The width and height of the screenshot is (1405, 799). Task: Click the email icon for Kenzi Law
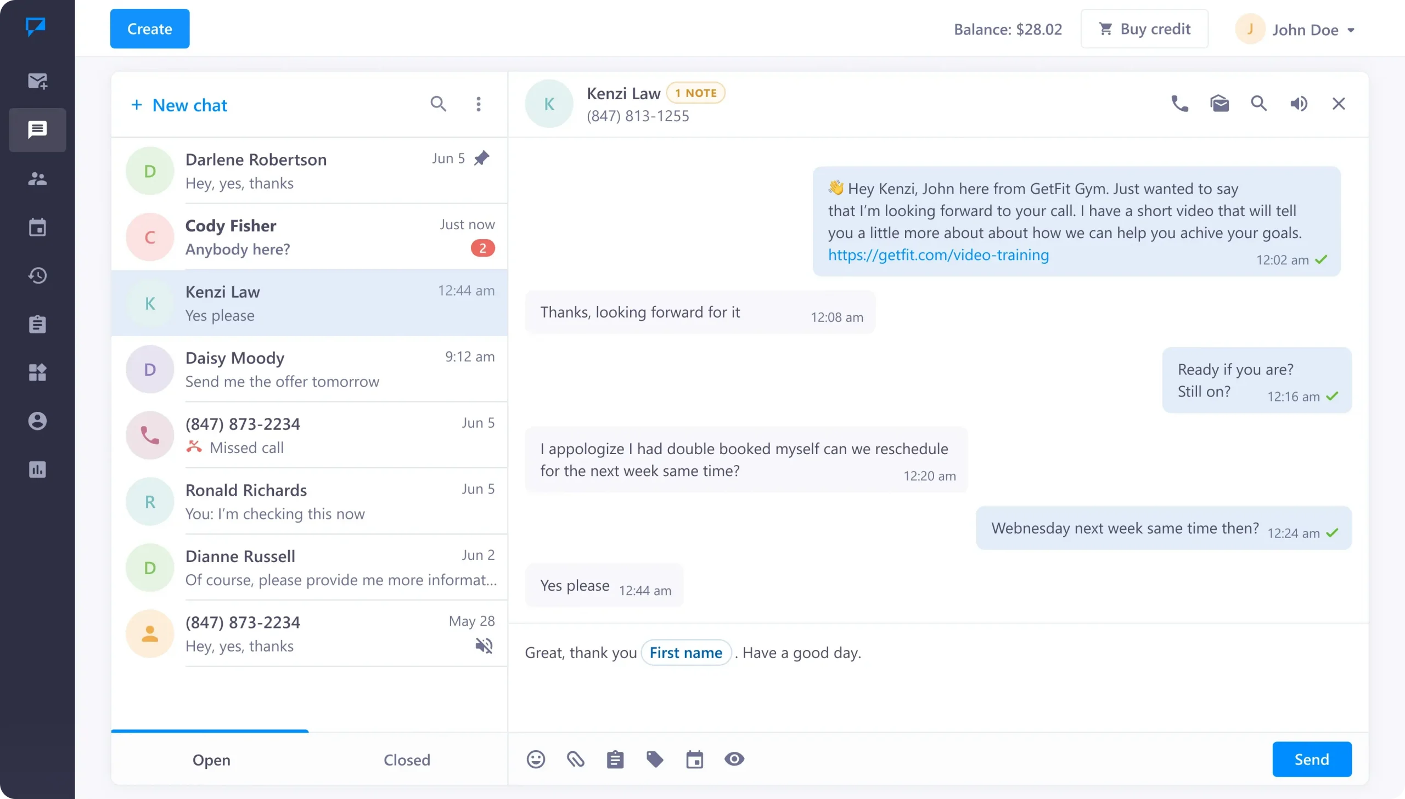1219,103
